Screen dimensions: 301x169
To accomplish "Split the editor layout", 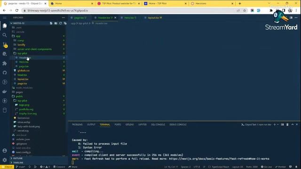I will pos(291,18).
